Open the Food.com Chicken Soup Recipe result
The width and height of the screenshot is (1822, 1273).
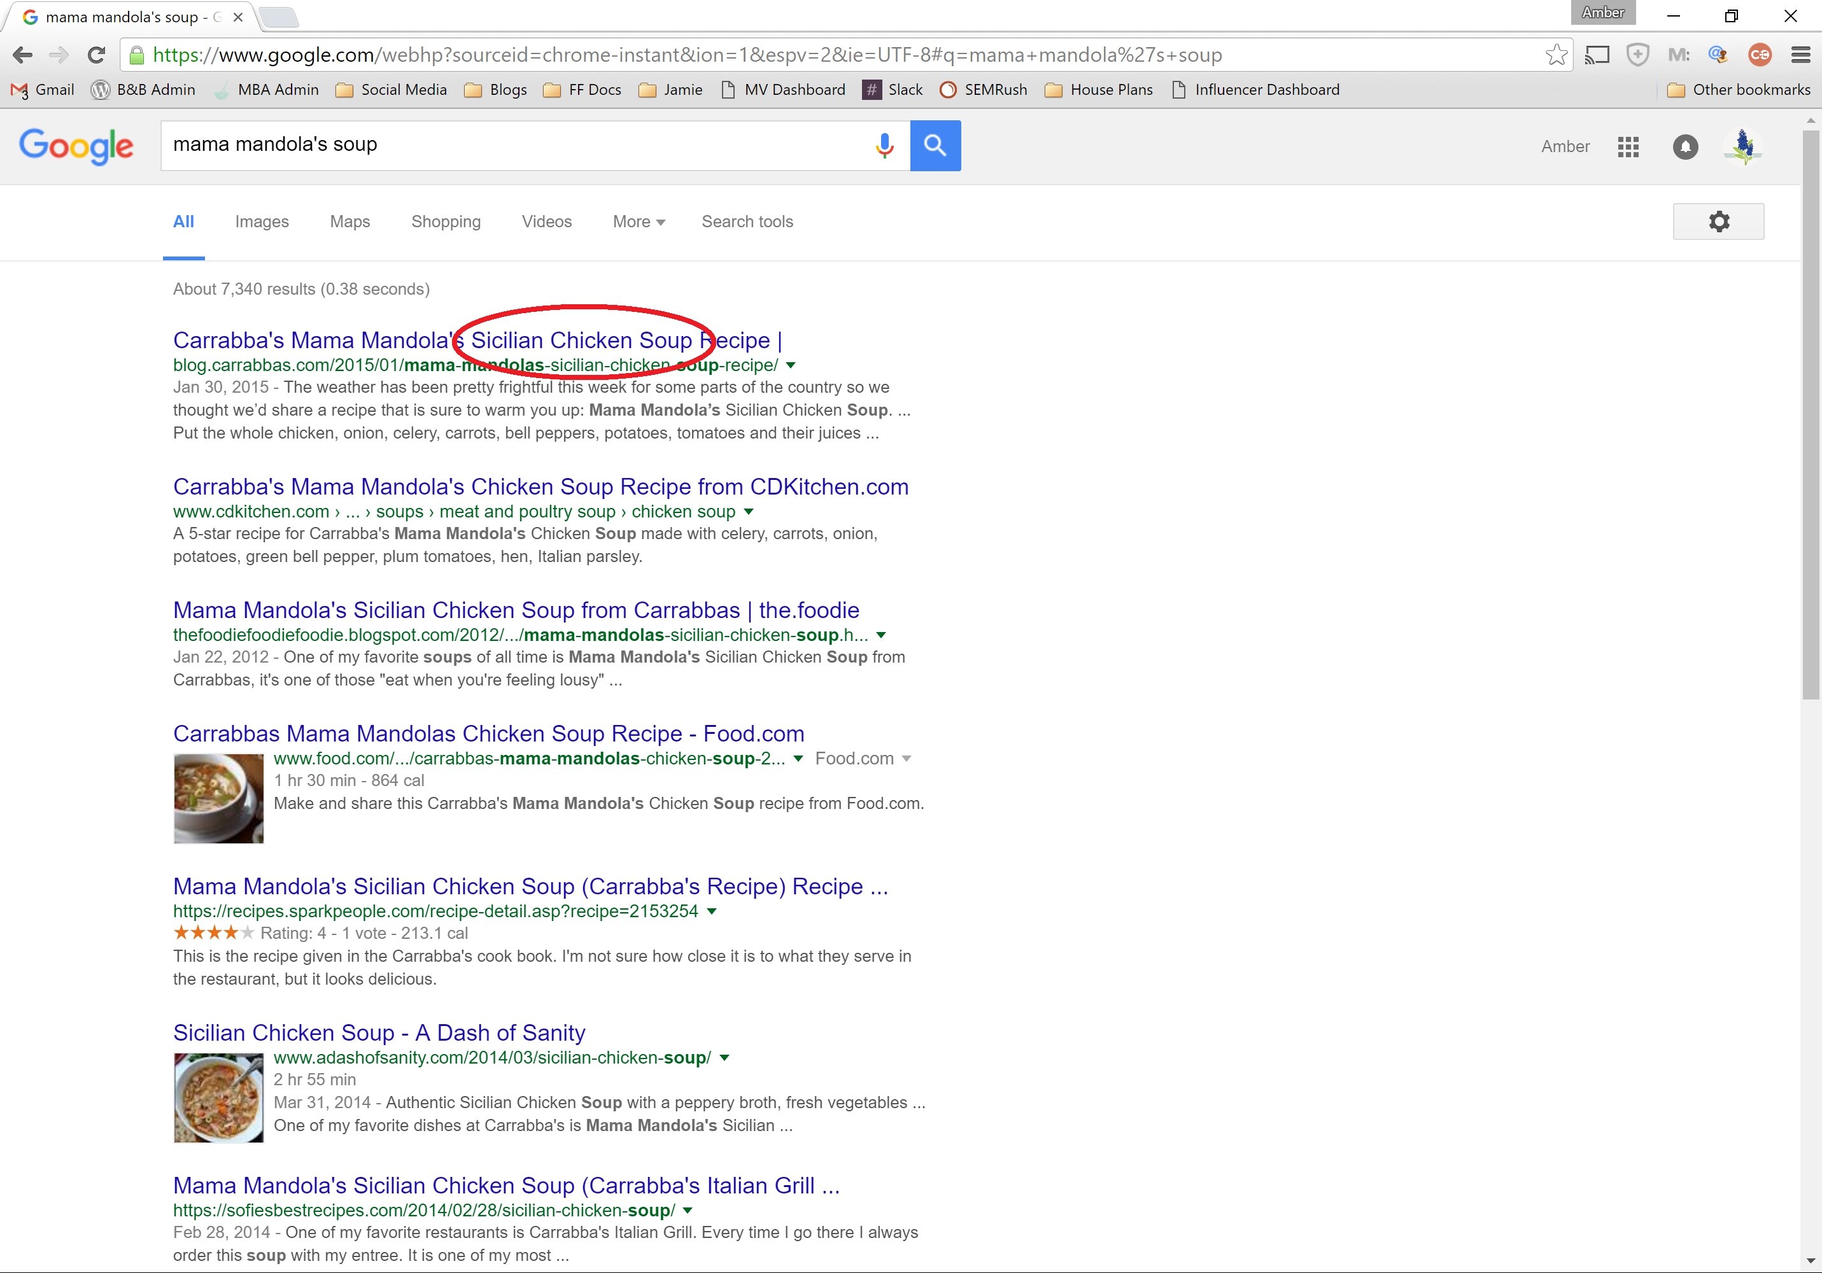(489, 733)
